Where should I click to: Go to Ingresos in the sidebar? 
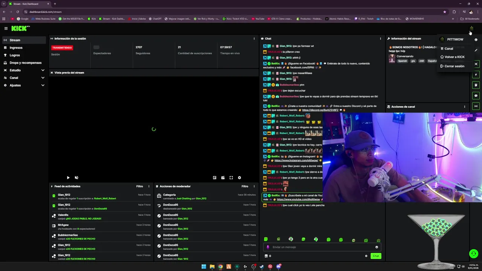23,48
